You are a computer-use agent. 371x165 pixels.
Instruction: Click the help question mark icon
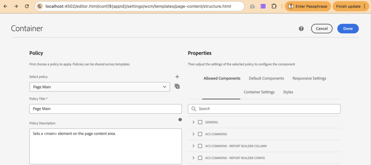point(301,29)
